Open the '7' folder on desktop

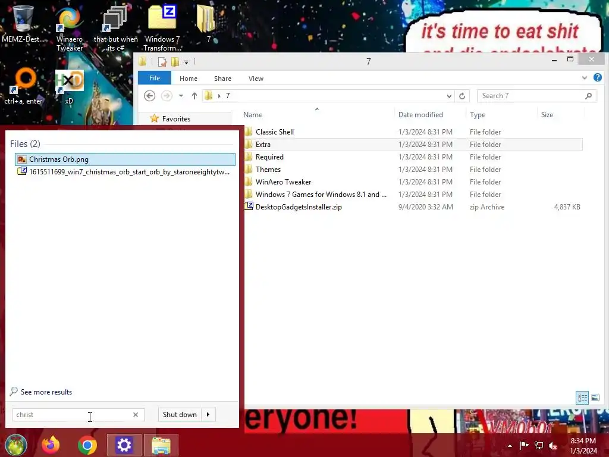pyautogui.click(x=207, y=23)
